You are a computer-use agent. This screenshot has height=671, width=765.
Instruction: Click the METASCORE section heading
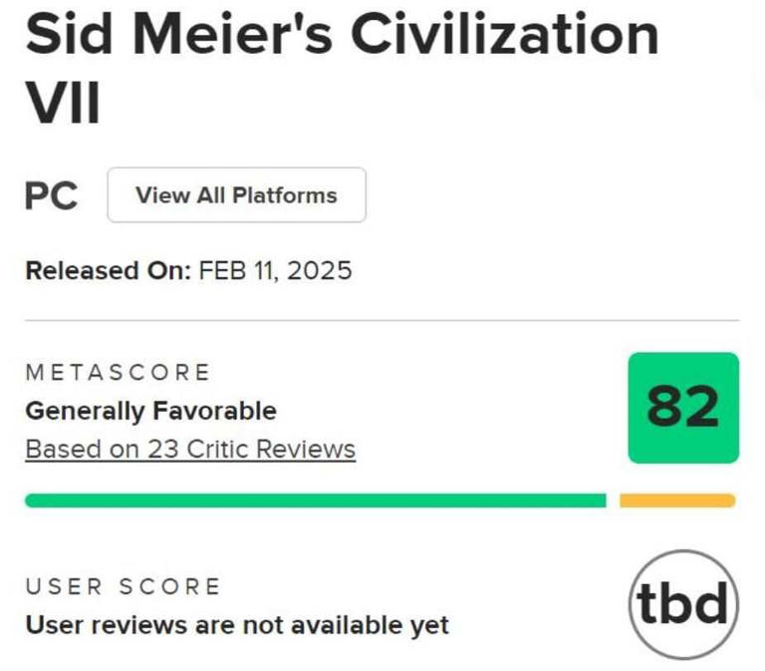118,373
